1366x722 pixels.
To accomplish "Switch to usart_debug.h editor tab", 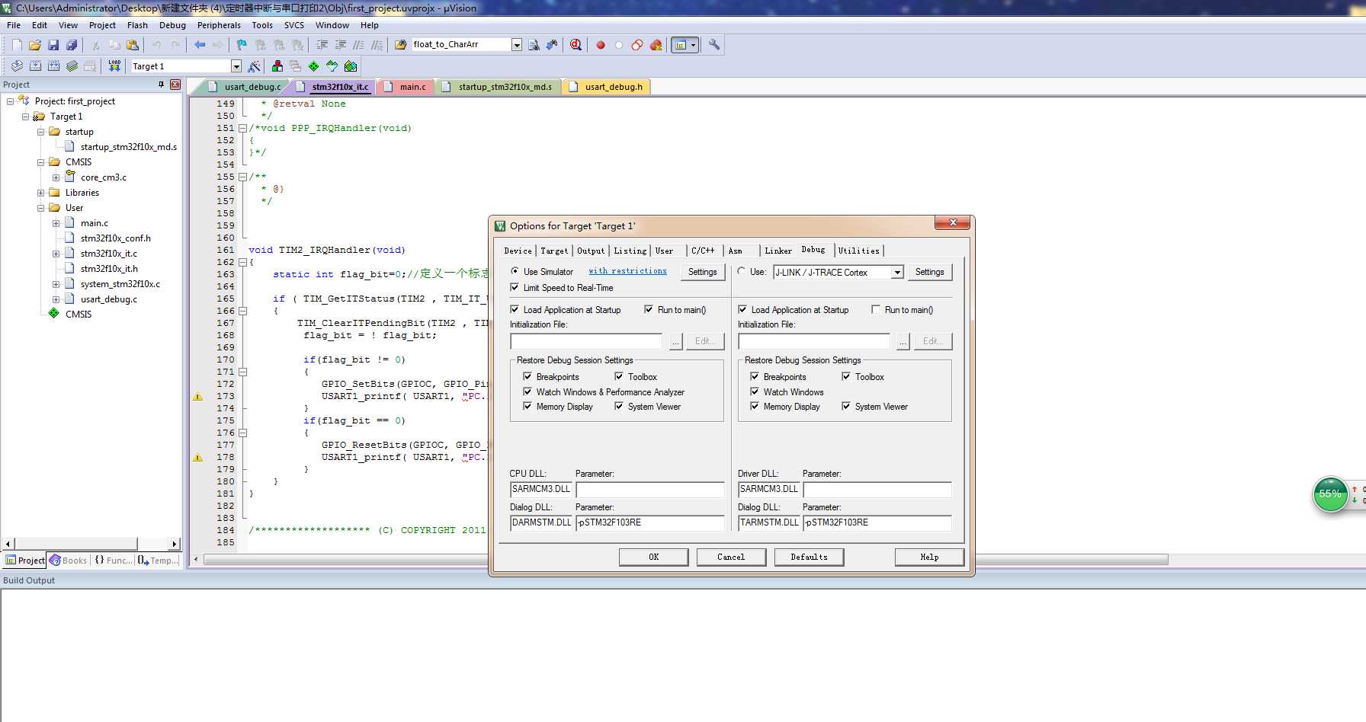I will point(606,87).
